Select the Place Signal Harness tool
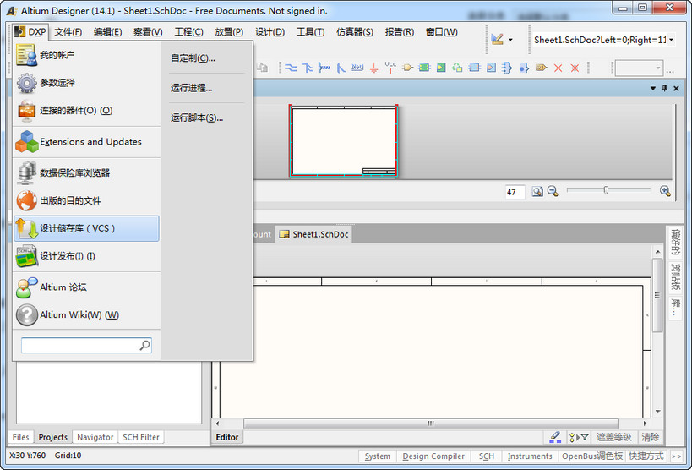Image resolution: width=692 pixels, height=470 pixels. tap(324, 68)
